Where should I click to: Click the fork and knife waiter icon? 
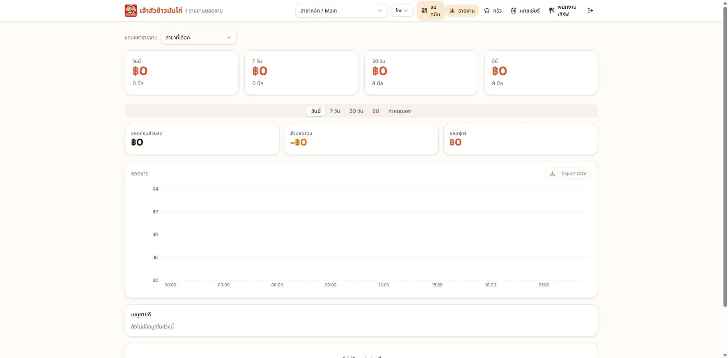tap(552, 11)
